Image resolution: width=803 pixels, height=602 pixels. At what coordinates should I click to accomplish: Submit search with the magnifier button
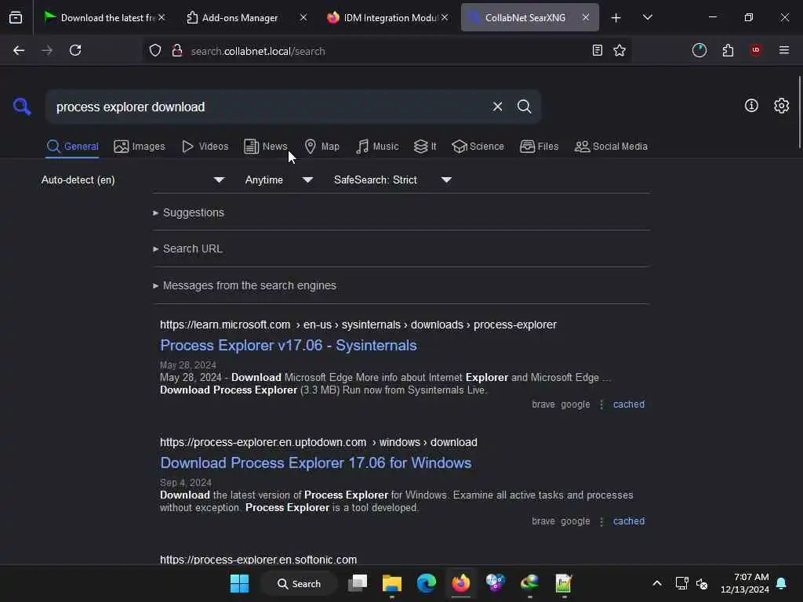524,107
